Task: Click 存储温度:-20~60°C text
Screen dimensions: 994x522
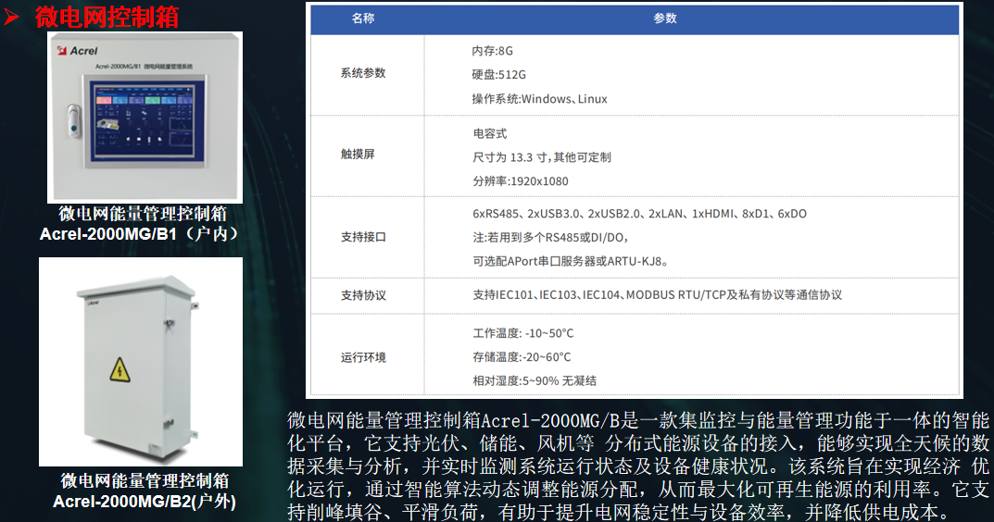Action: pos(522,357)
